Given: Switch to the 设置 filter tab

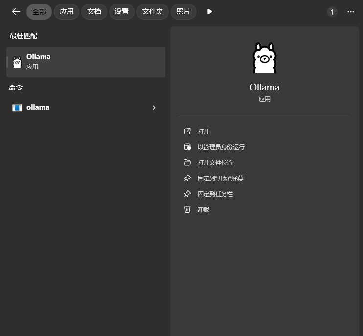Looking at the screenshot, I should pos(122,12).
